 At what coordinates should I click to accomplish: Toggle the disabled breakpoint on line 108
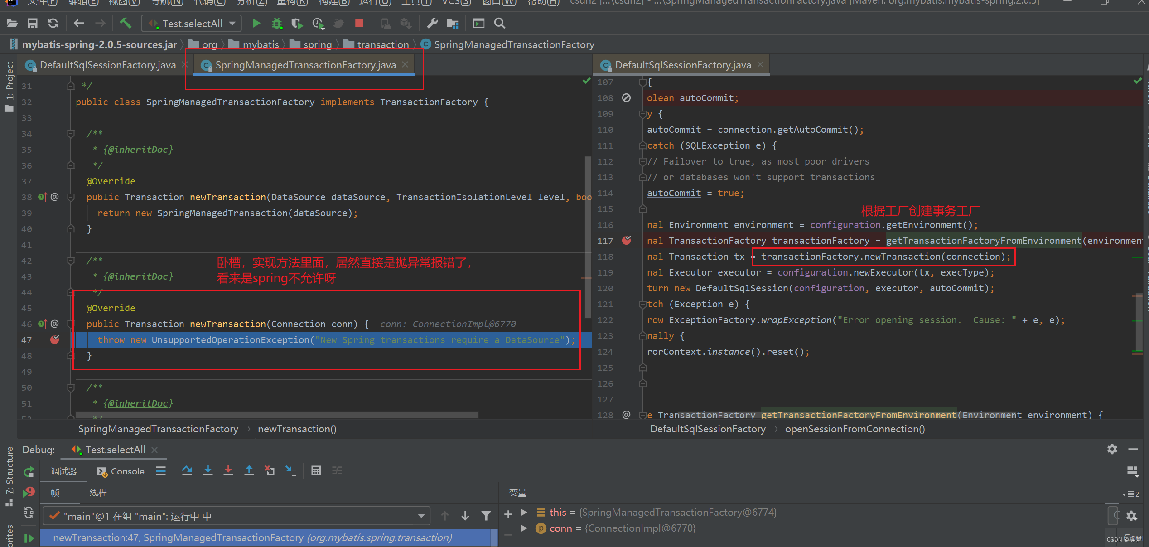coord(626,97)
